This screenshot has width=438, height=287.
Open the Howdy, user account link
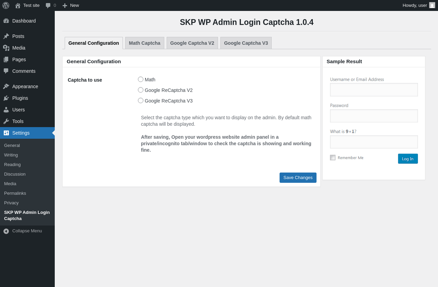coord(415,5)
